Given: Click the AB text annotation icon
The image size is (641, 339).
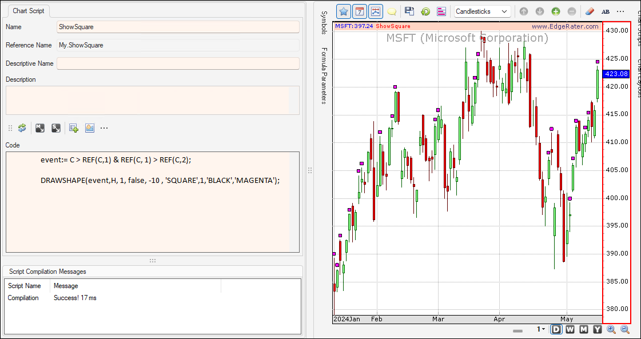Looking at the screenshot, I should (x=606, y=12).
